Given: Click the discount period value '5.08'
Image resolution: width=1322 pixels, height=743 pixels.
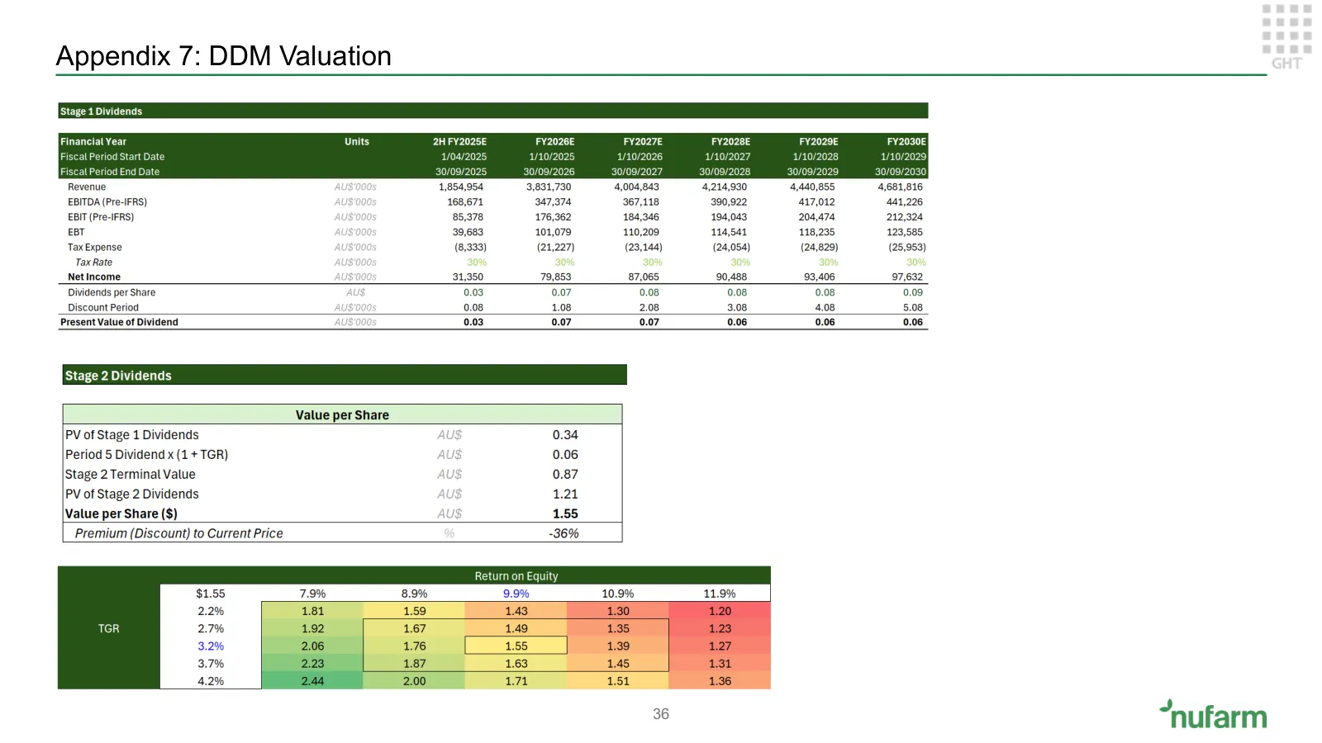Looking at the screenshot, I should tap(913, 308).
